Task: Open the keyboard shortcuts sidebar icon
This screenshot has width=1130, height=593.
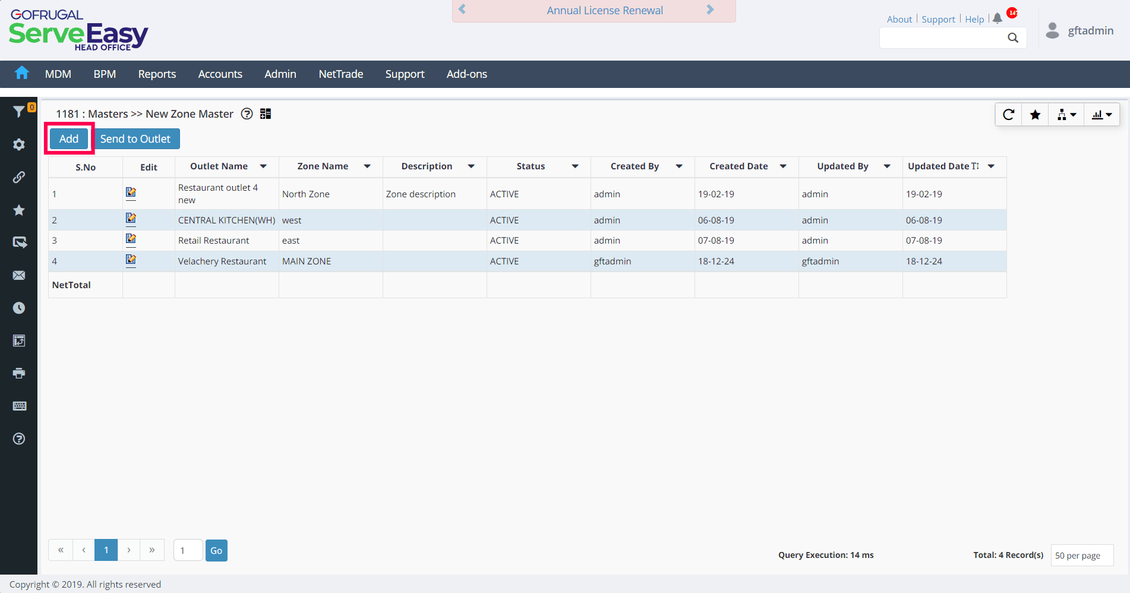Action: [19, 406]
